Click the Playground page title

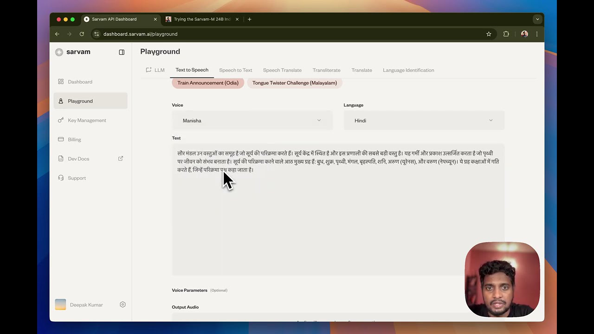[x=160, y=51]
